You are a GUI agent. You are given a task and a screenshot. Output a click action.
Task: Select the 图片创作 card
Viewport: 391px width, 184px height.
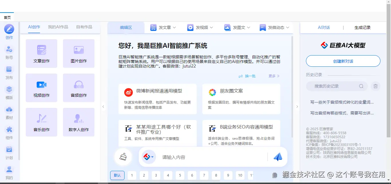(x=79, y=54)
